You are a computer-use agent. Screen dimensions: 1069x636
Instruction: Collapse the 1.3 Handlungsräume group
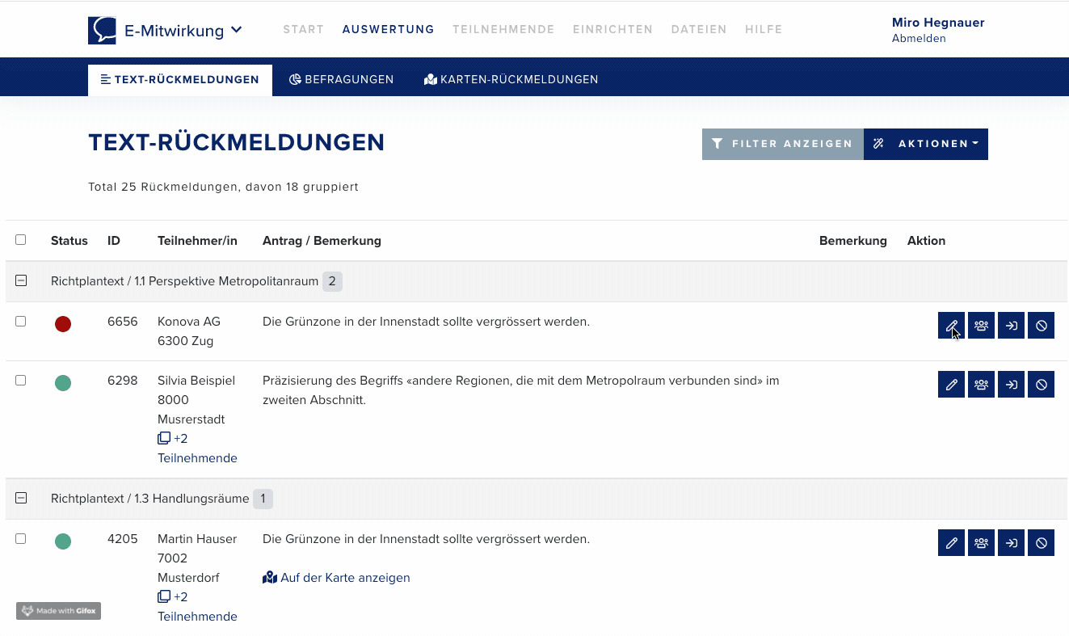[21, 499]
